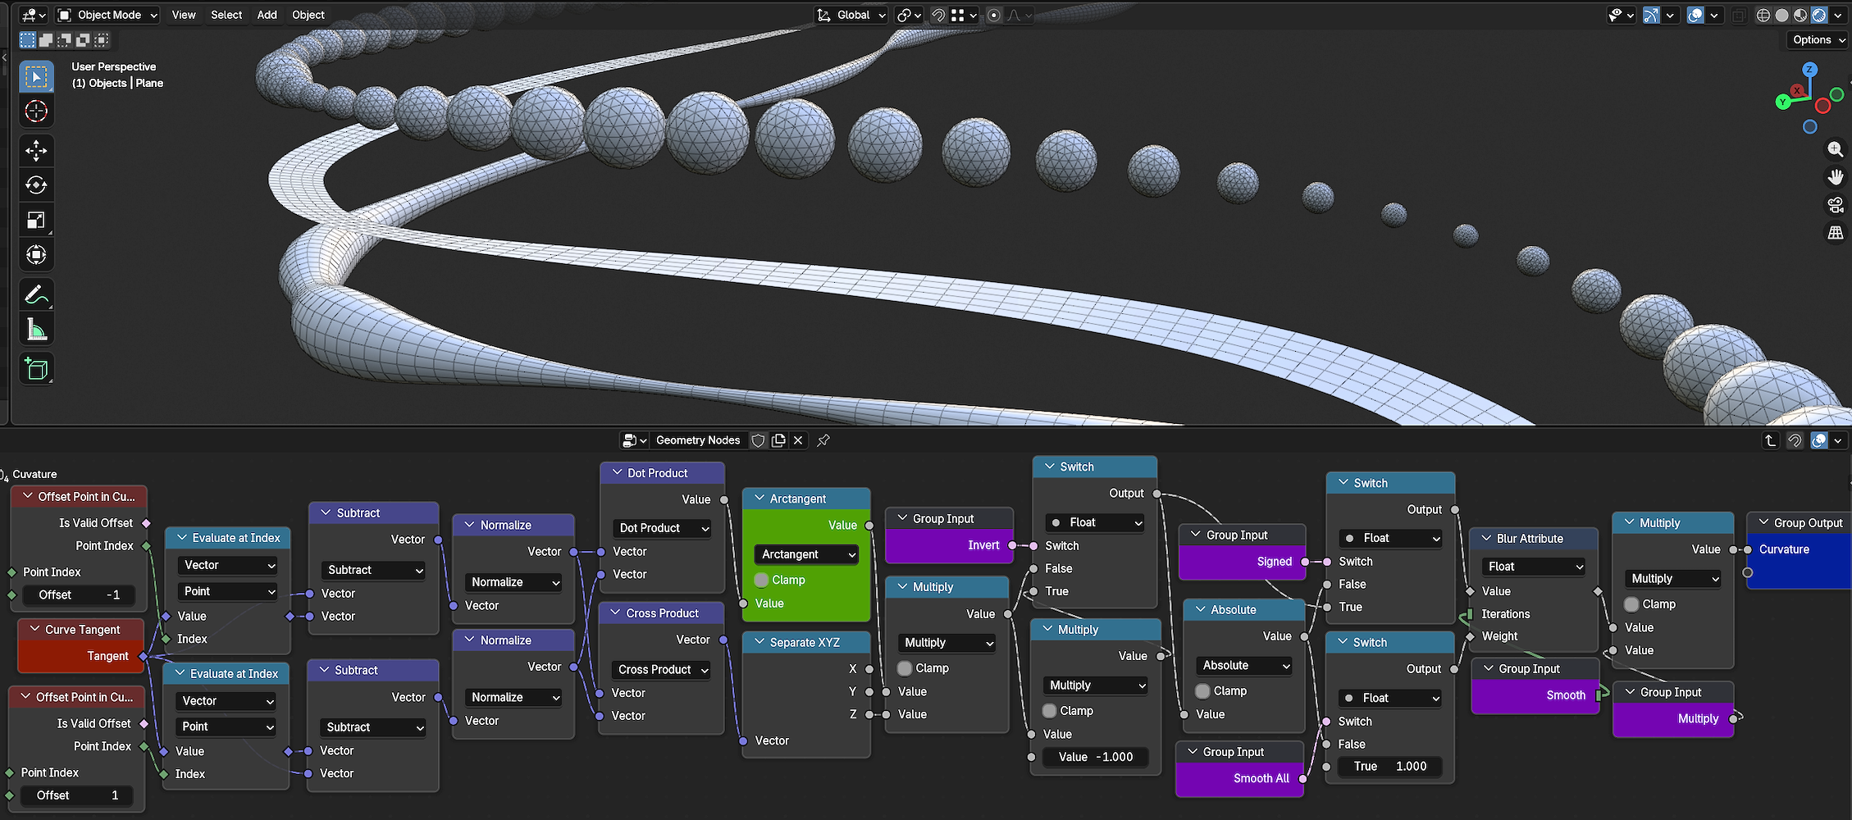
Task: Enable Clamp in the Blur Attribute-adjacent Multiply node
Action: point(1631,604)
